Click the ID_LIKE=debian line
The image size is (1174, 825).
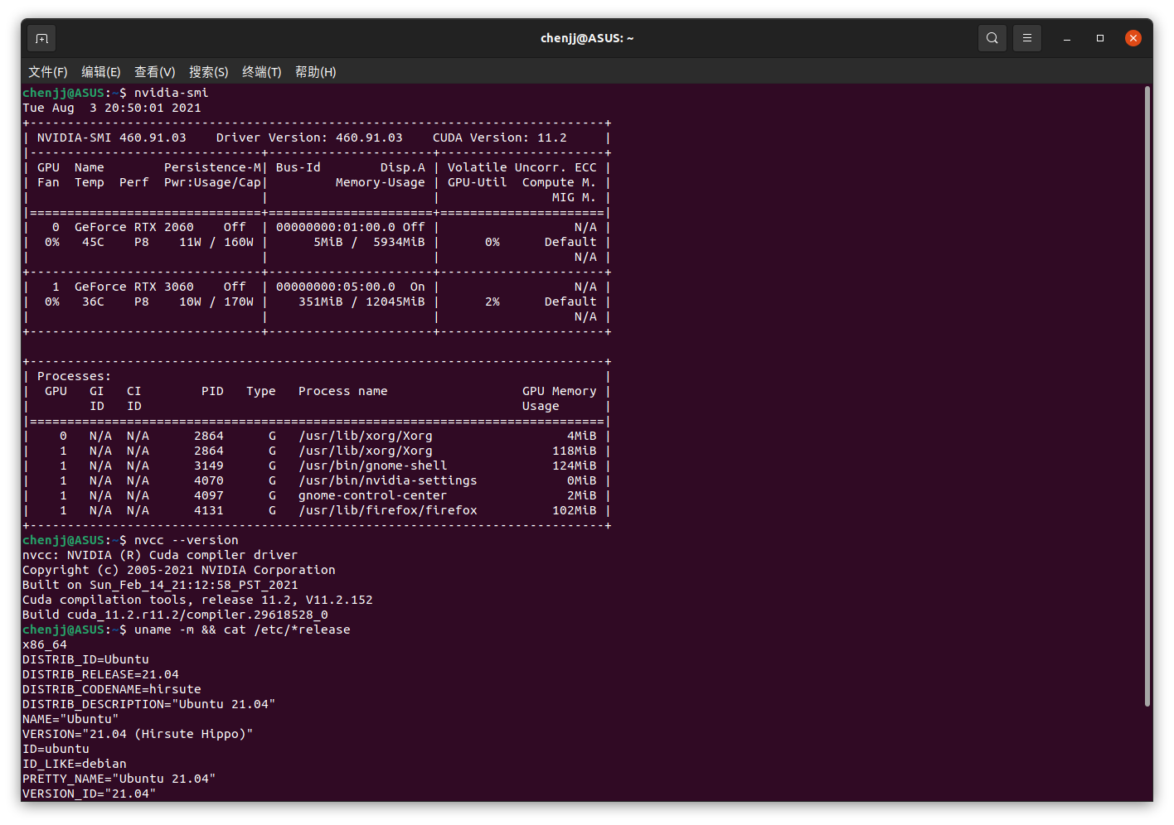tap(75, 764)
